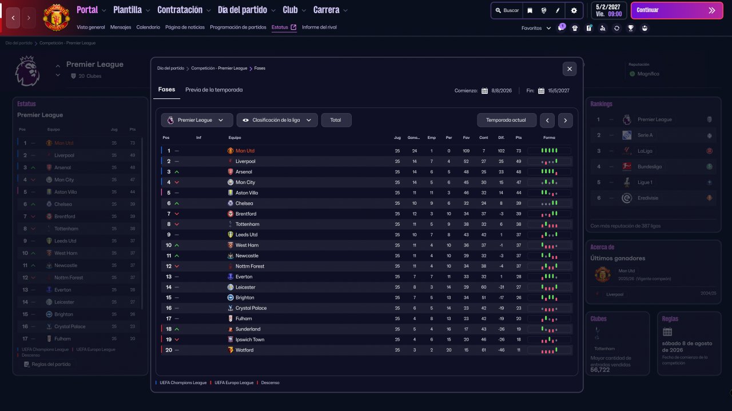732x411 pixels.
Task: Click the Serie A logo in Rankings
Action: [627, 135]
